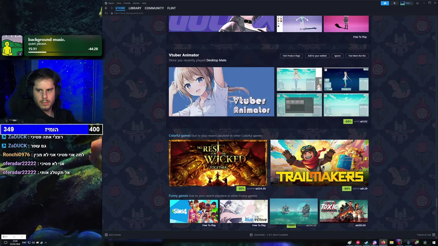Open the Blue Archive game capsule
The width and height of the screenshot is (438, 246).
pyautogui.click(x=244, y=211)
